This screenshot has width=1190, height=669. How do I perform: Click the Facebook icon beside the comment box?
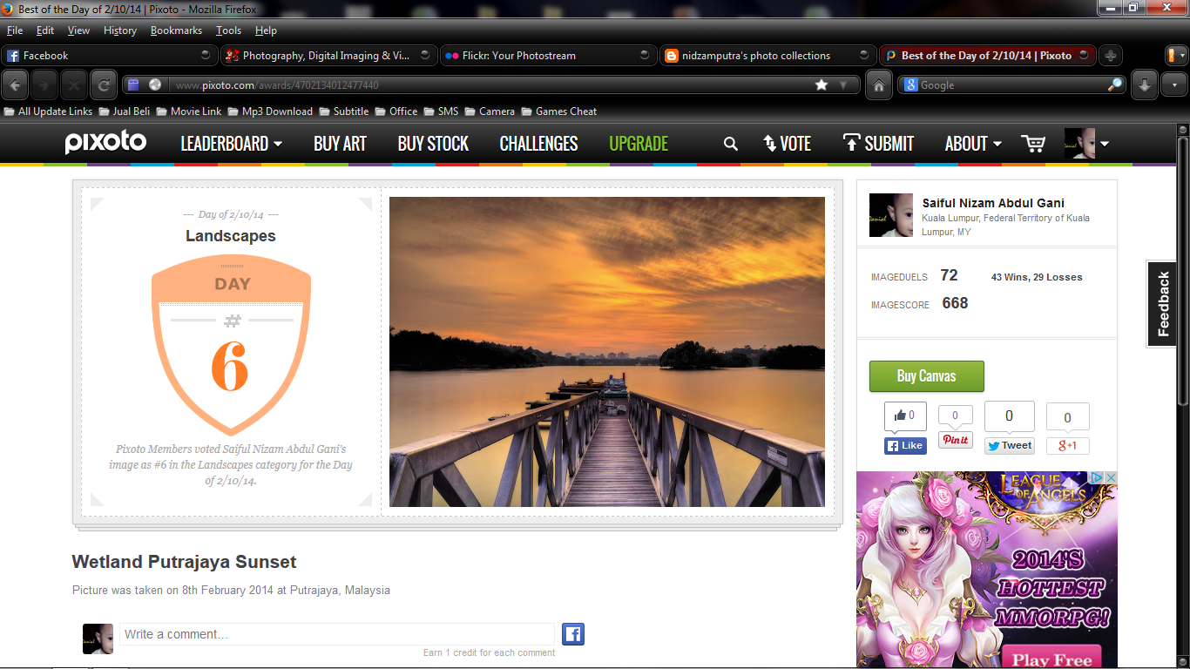572,633
